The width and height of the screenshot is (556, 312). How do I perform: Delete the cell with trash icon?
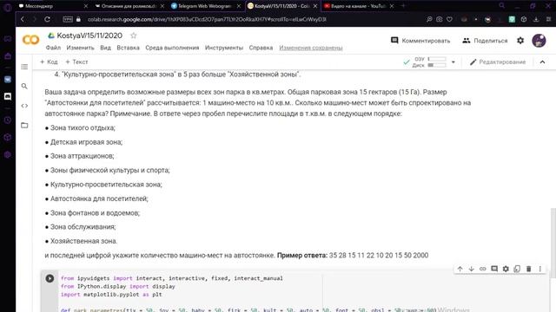point(529,269)
